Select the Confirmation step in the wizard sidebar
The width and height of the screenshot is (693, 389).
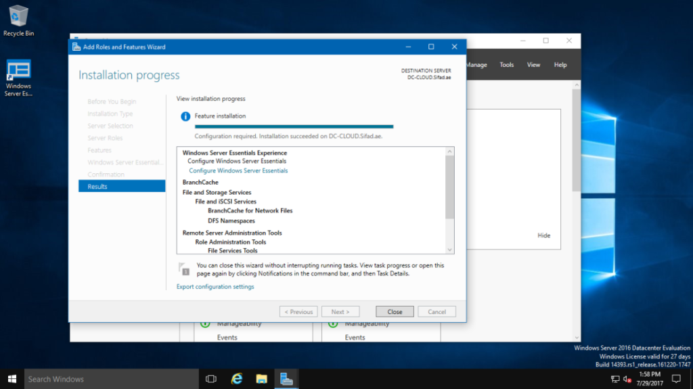106,174
